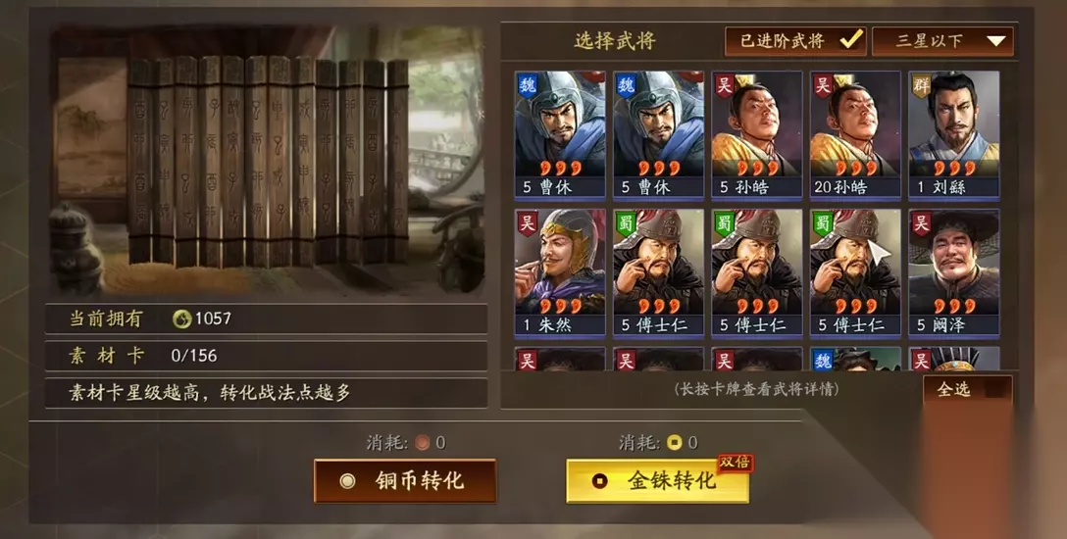This screenshot has width=1067, height=539.
Task: Click the 蜀 badge on first 傅士仁
Action: 626,222
